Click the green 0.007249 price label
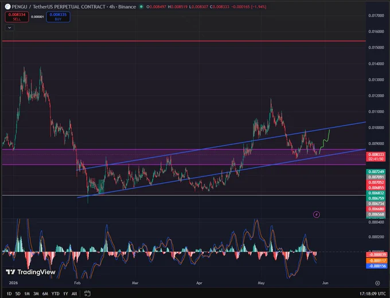The width and height of the screenshot is (390, 298). click(376, 172)
